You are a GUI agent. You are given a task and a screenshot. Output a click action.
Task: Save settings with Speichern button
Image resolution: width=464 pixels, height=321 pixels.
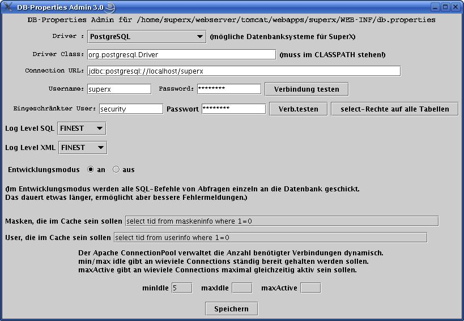tap(231, 309)
